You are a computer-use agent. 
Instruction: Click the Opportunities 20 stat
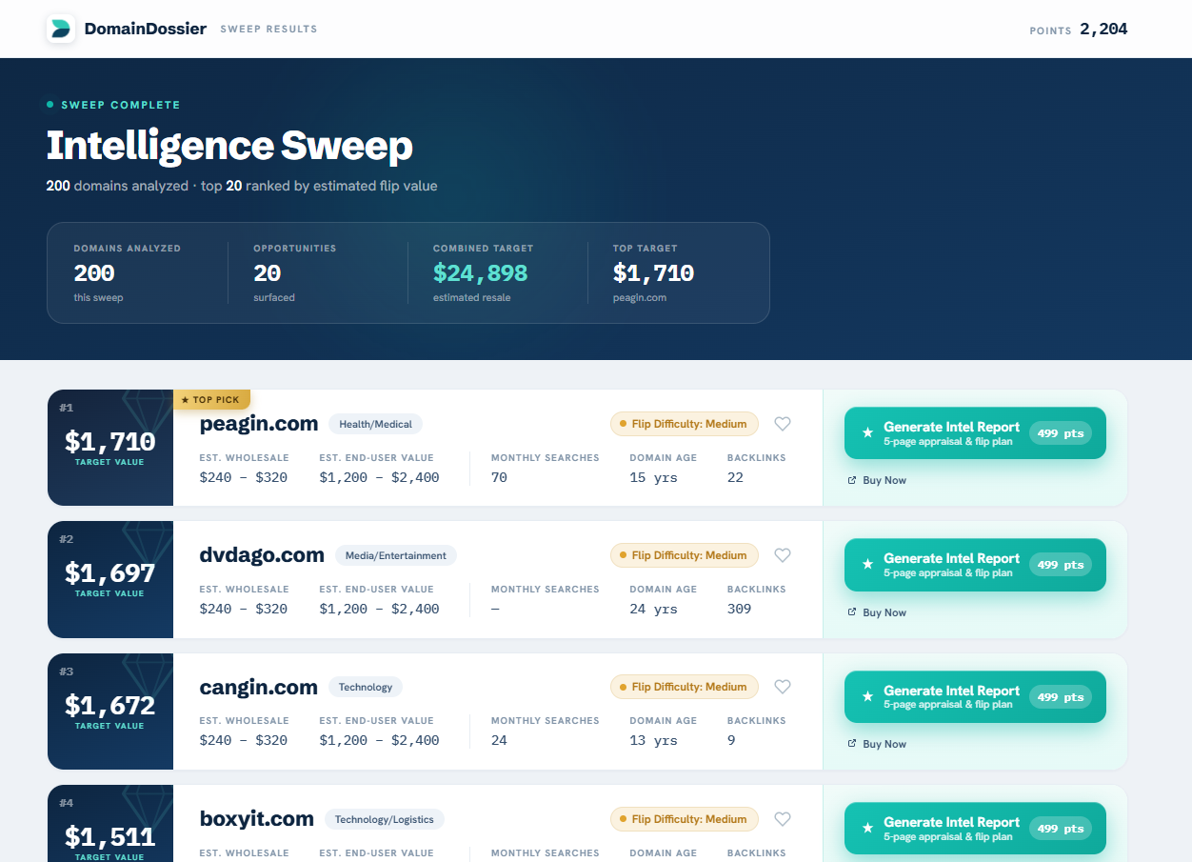tap(294, 272)
